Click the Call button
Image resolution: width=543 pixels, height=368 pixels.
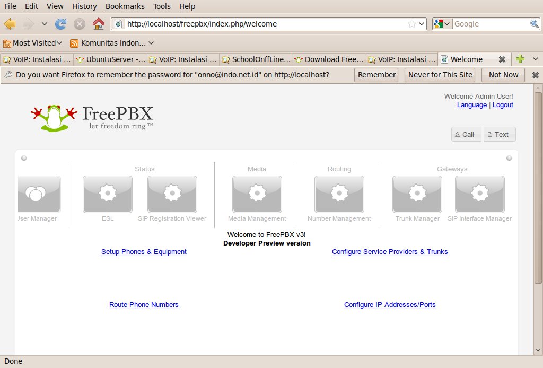click(x=466, y=134)
